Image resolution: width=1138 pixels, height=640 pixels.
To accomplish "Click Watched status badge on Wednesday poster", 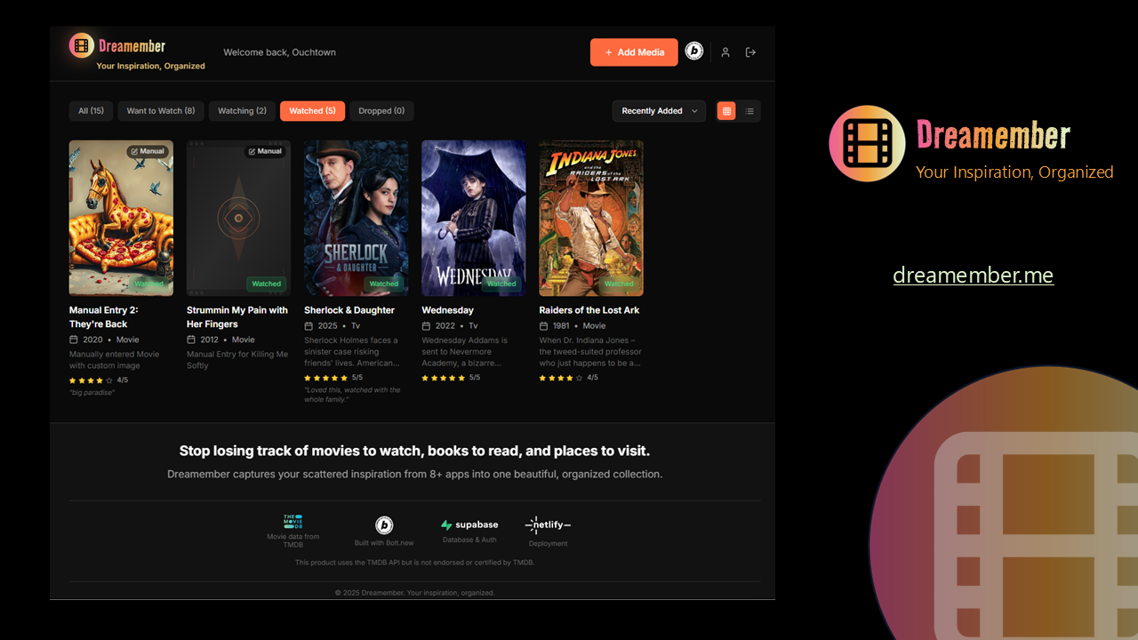I will point(501,284).
